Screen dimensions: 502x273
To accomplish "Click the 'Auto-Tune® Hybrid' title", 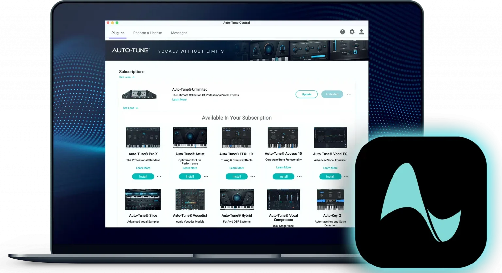I will [x=237, y=215].
